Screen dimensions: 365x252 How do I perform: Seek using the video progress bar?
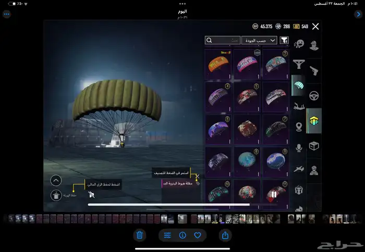pyautogui.click(x=182, y=205)
